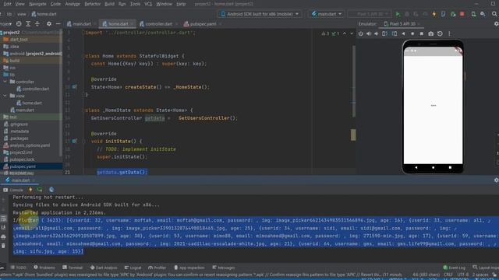This screenshot has width=499, height=280.
Task: Select home.dart in project tree
Action: [x=30, y=103]
